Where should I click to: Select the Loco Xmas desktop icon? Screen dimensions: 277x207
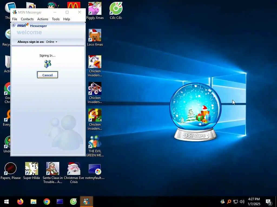tap(95, 37)
